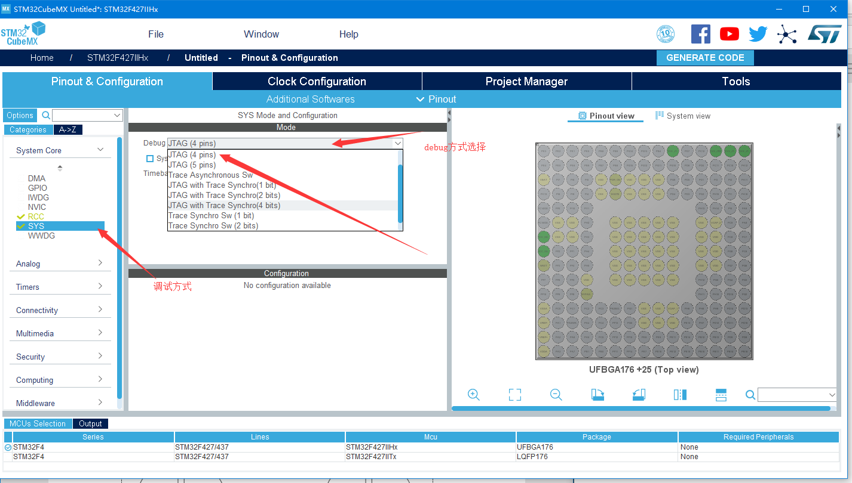Expand the Security category
The height and width of the screenshot is (483, 852).
[100, 356]
